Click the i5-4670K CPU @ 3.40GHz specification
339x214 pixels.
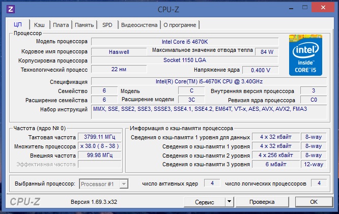point(209,81)
